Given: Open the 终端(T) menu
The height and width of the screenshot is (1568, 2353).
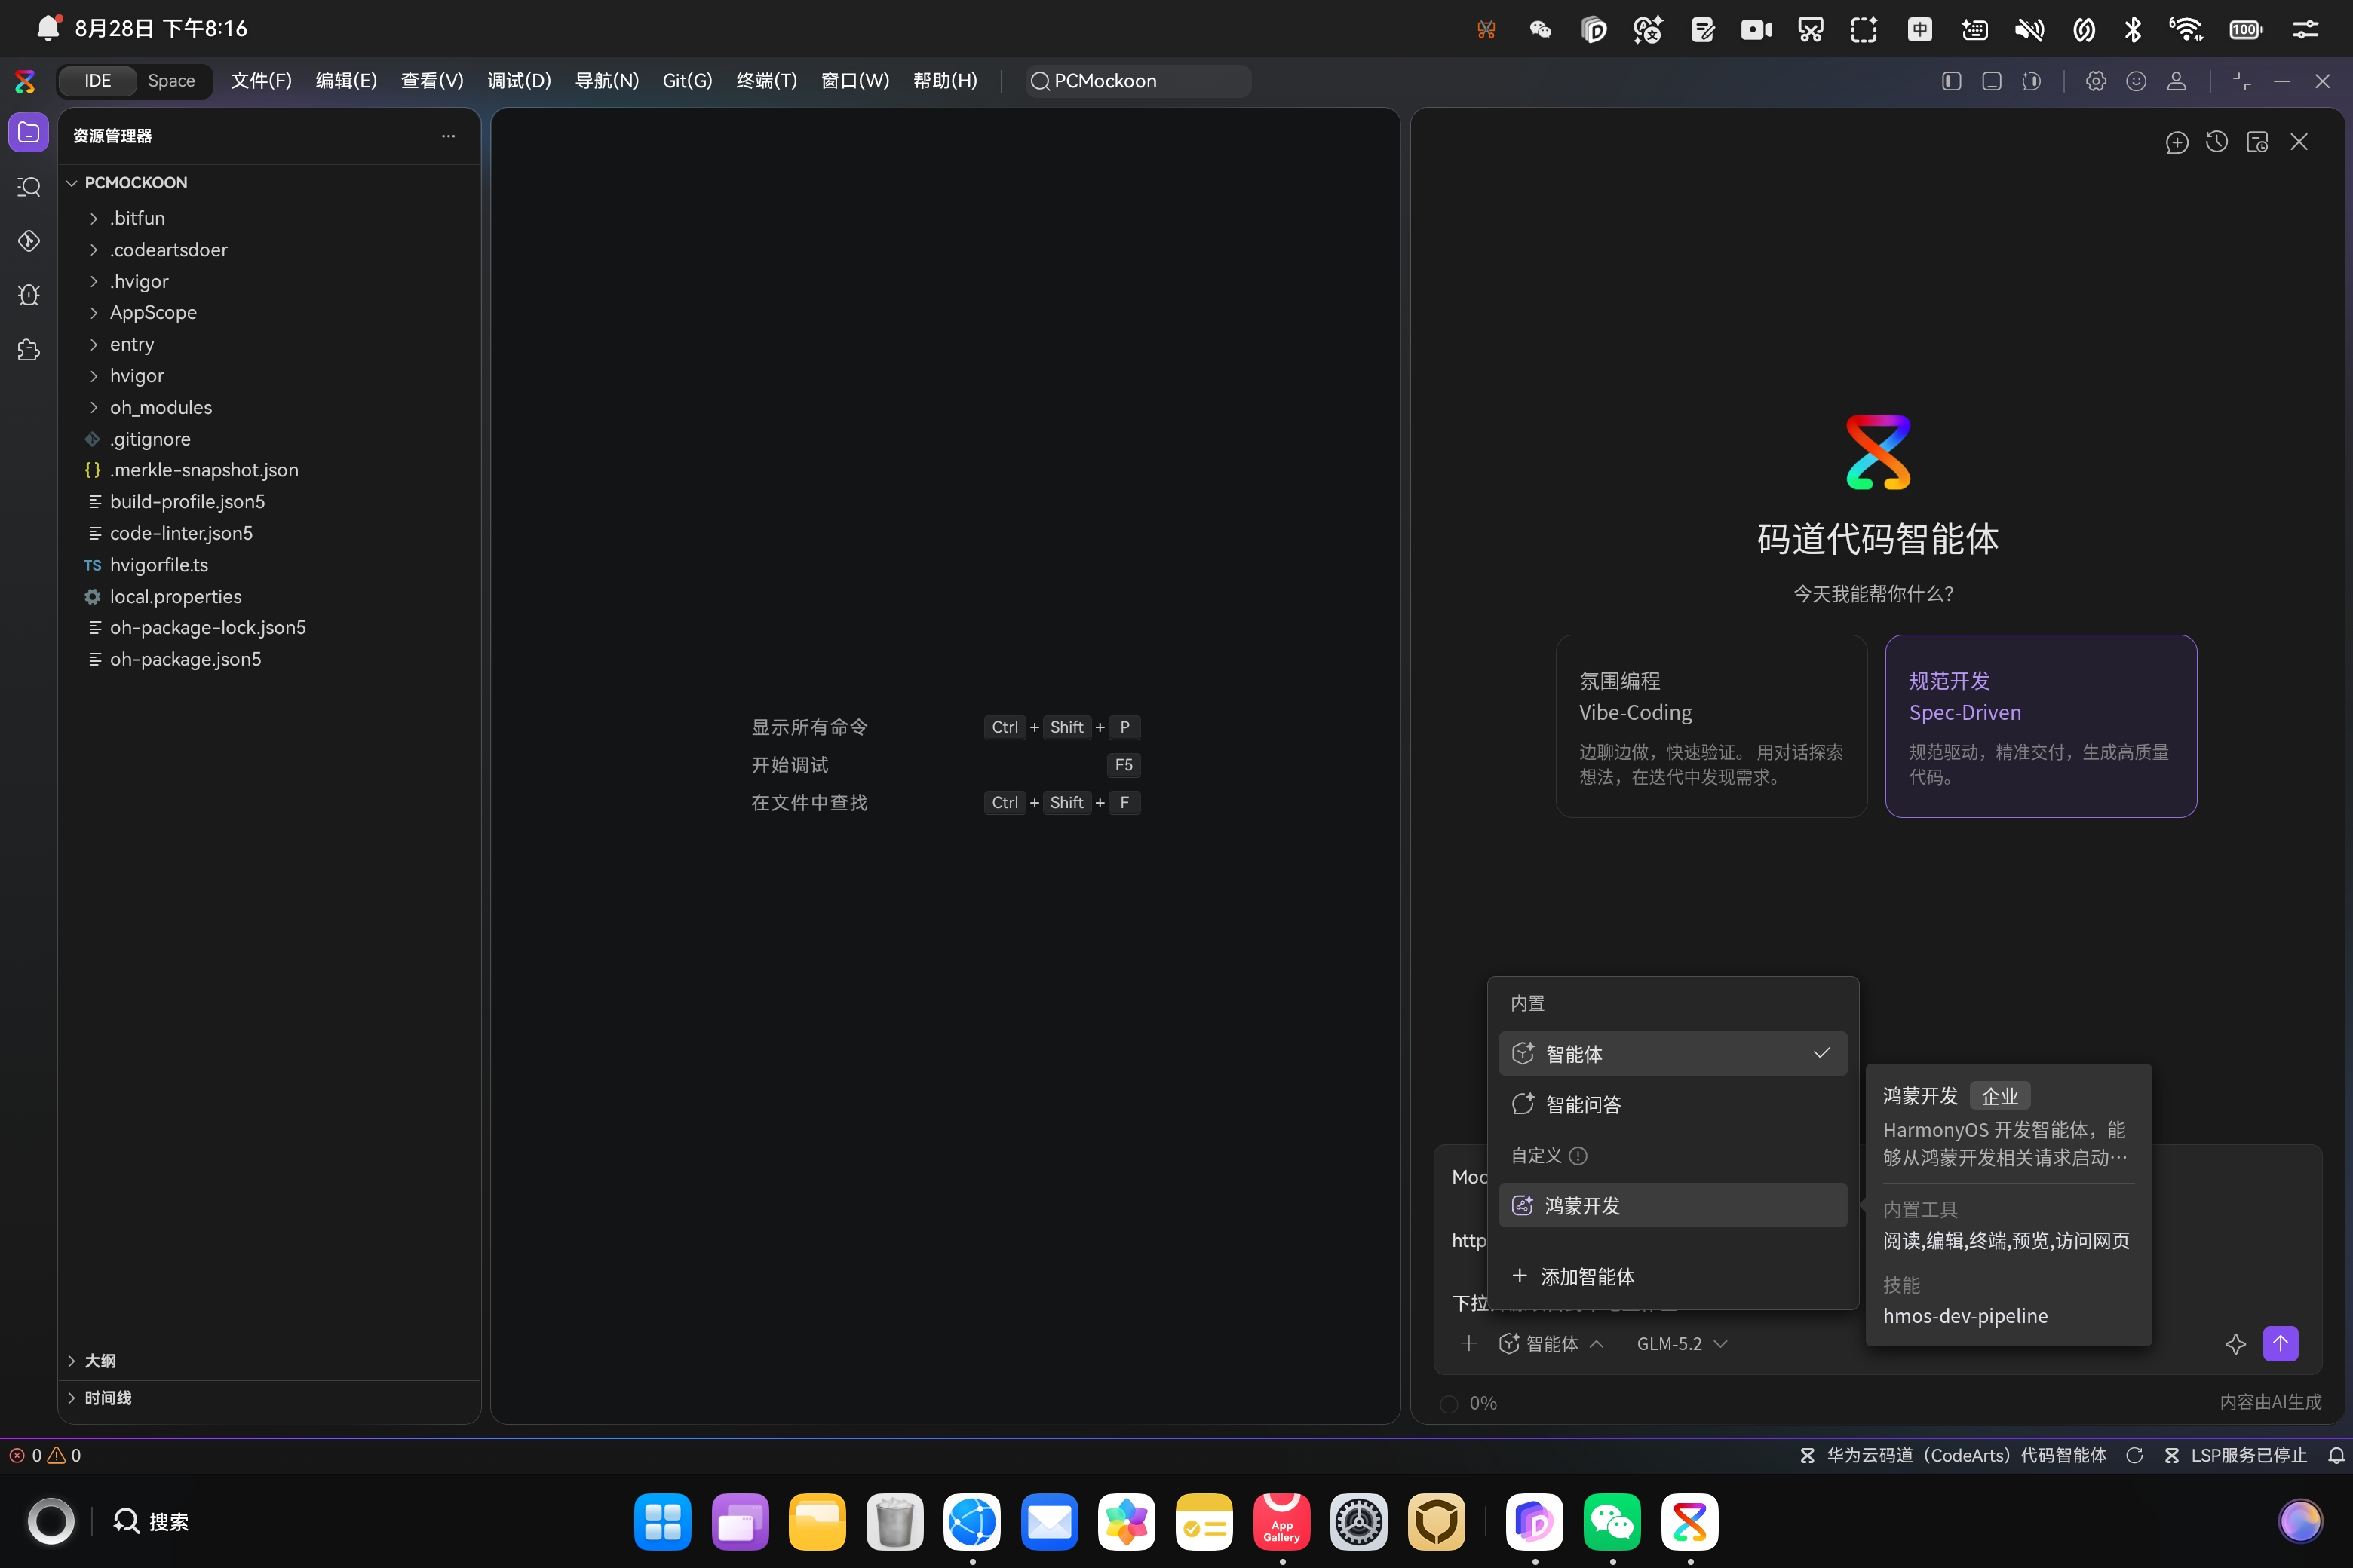Looking at the screenshot, I should (766, 81).
